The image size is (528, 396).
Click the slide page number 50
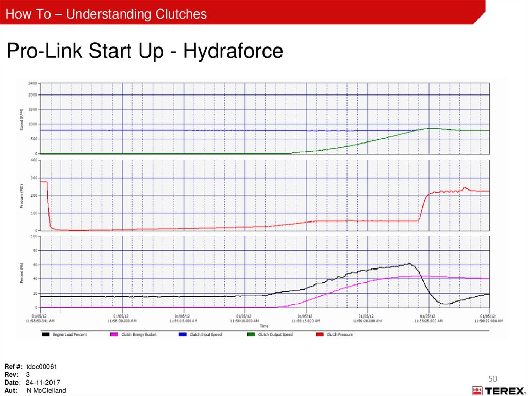[492, 379]
